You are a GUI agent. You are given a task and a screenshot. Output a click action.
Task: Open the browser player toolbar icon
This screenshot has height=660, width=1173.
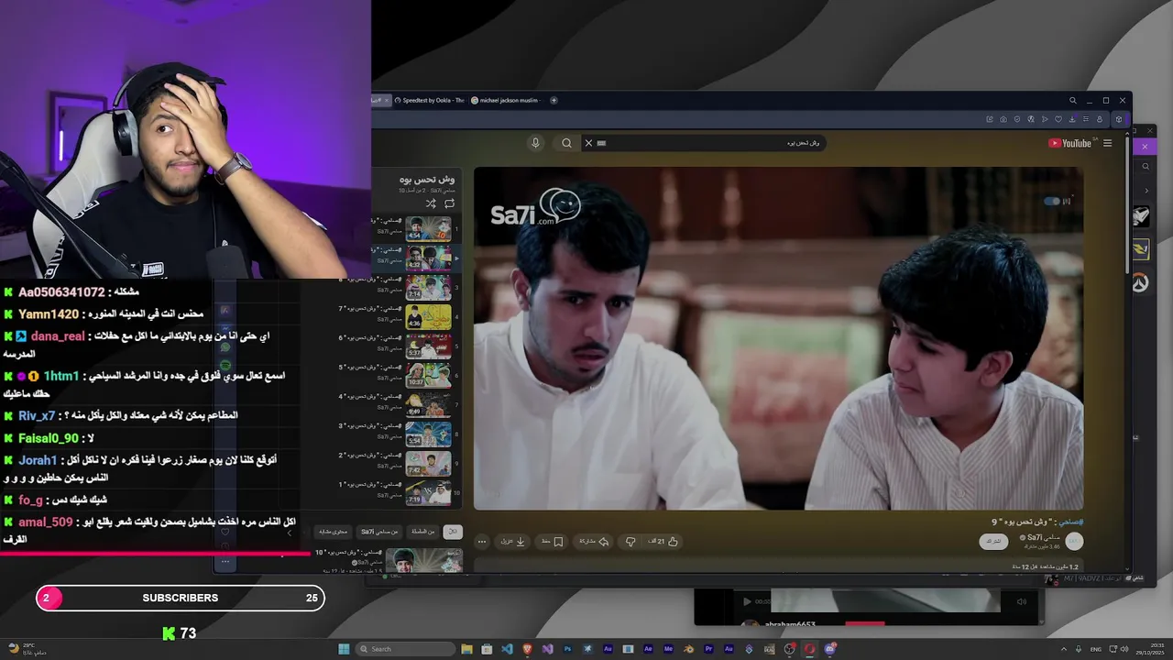tap(1045, 119)
